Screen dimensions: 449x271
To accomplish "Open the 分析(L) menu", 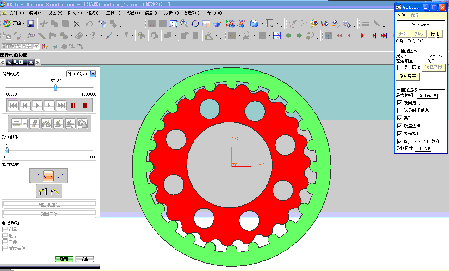I will (171, 13).
